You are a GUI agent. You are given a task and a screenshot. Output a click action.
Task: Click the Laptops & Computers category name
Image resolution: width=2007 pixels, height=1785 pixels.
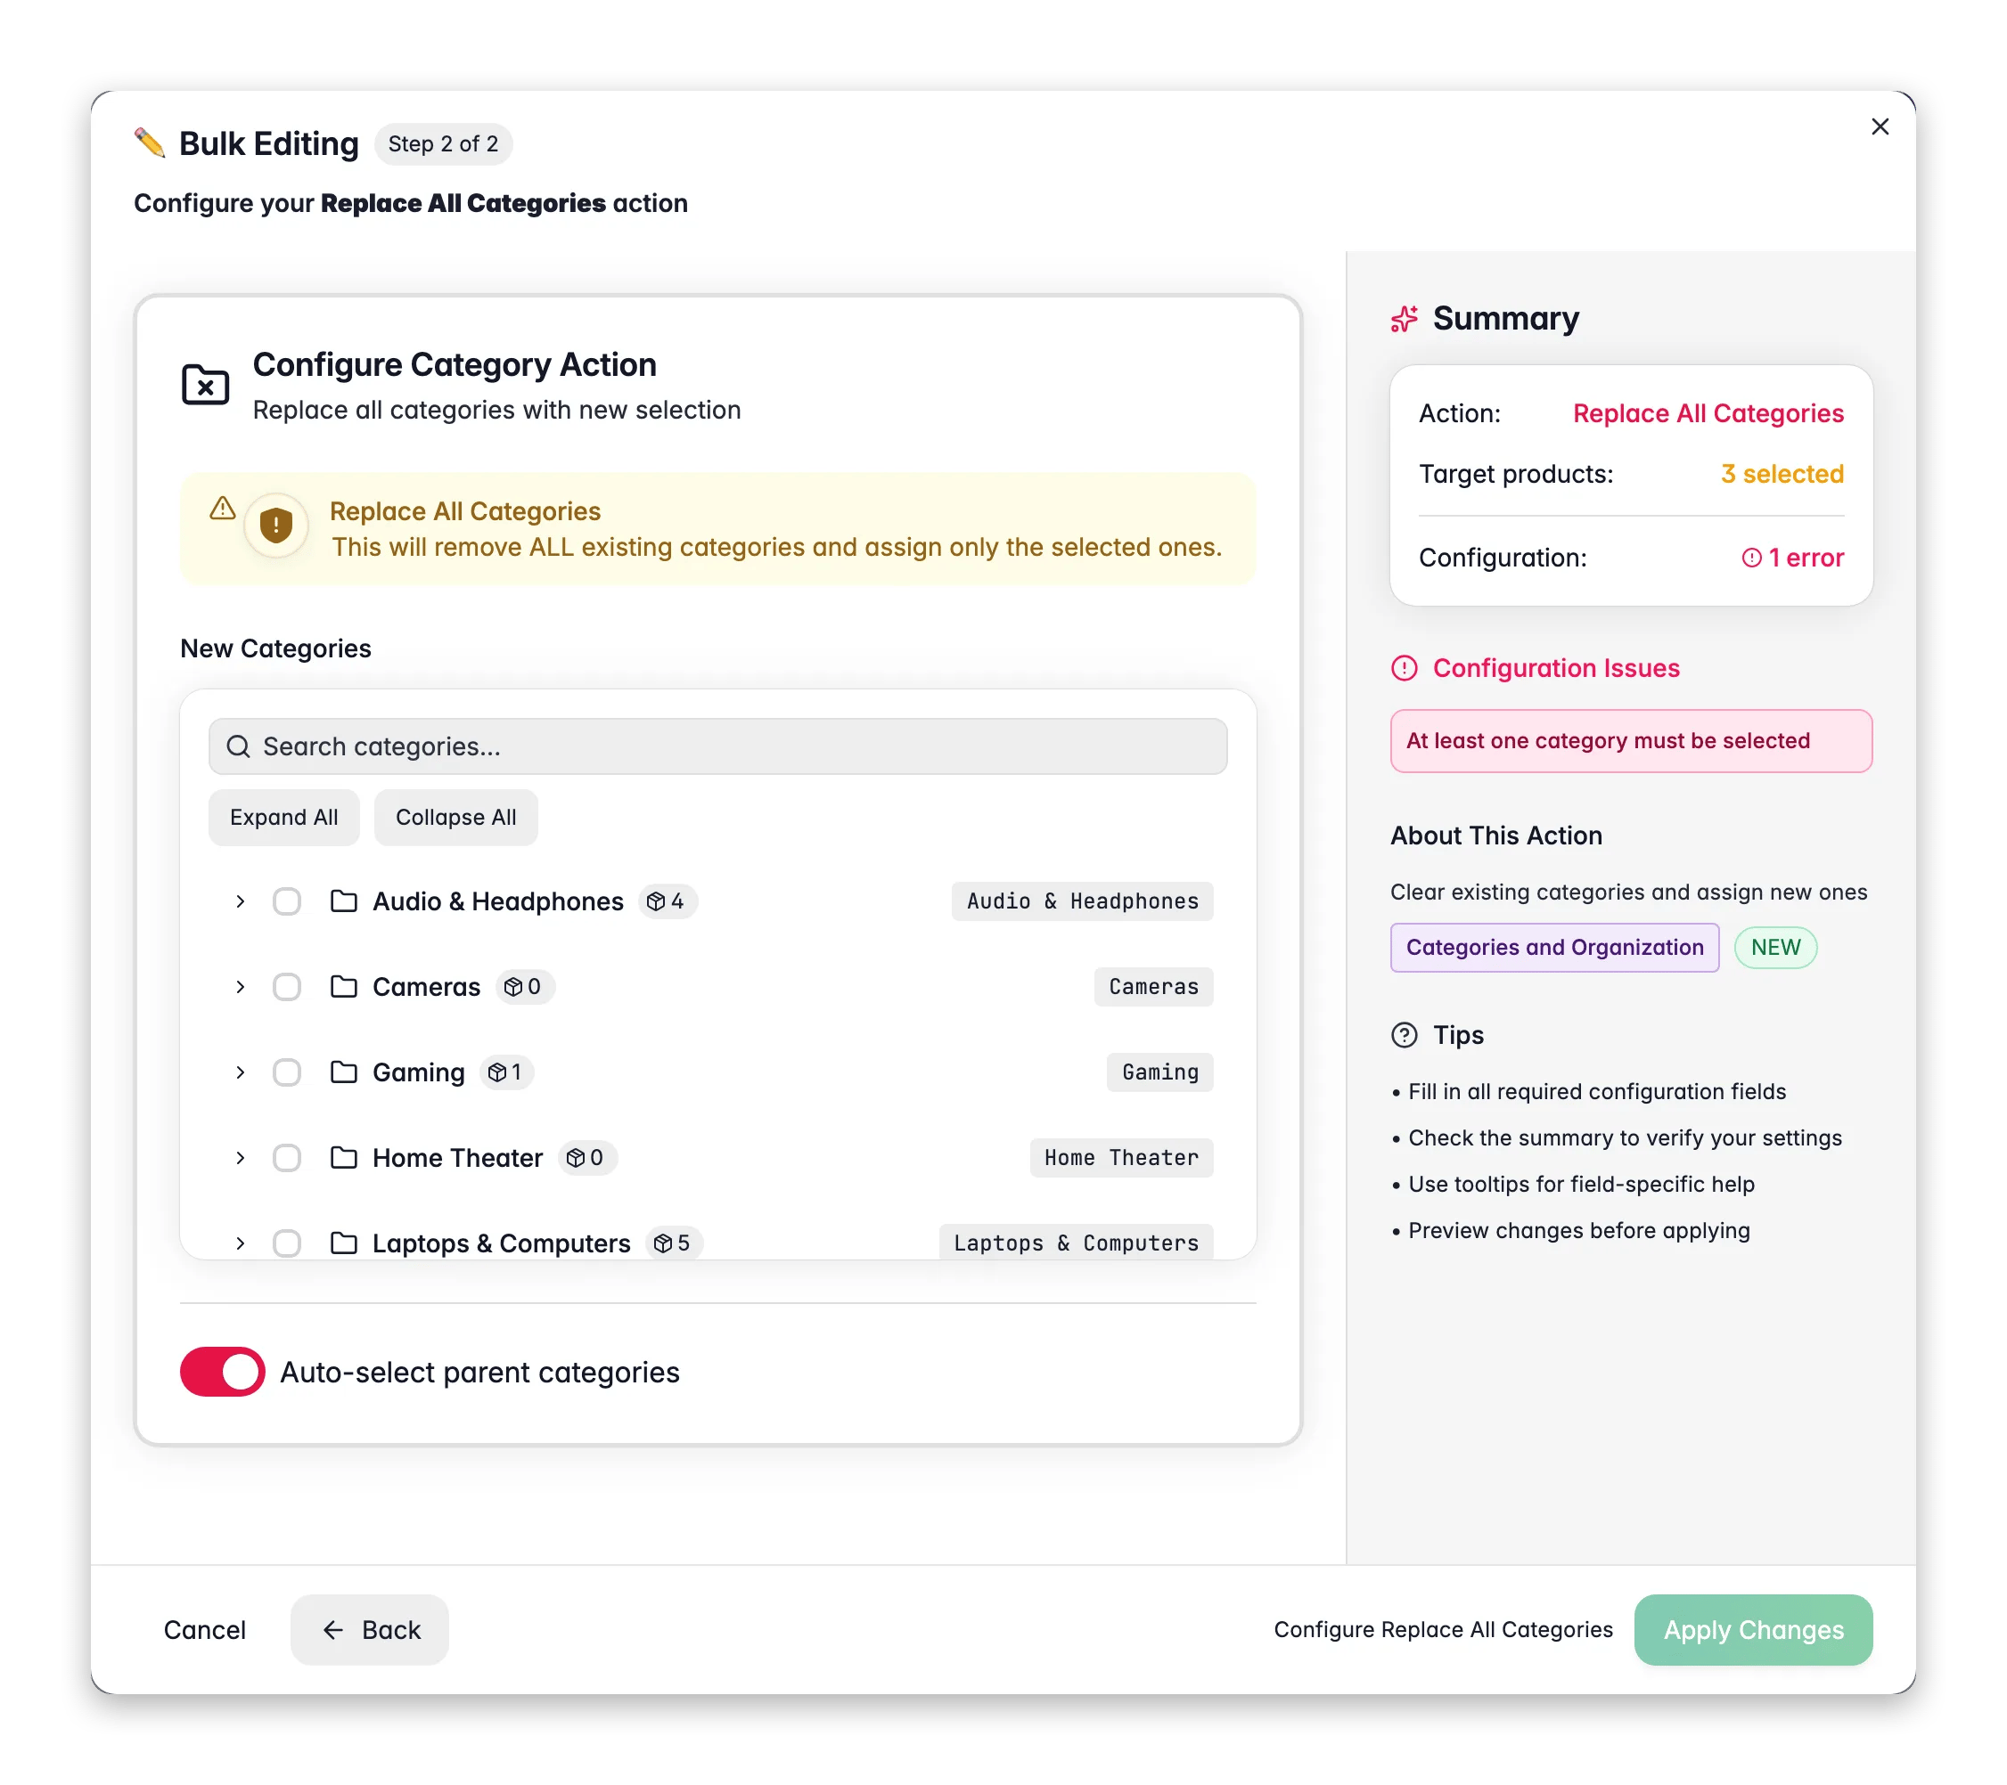point(501,1243)
